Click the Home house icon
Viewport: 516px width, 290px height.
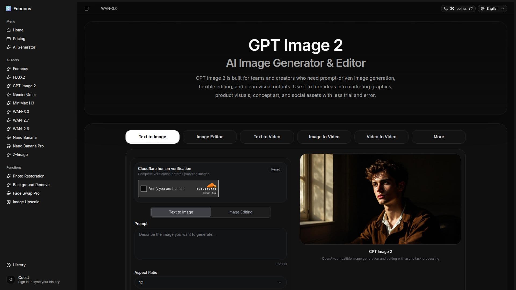[9, 30]
